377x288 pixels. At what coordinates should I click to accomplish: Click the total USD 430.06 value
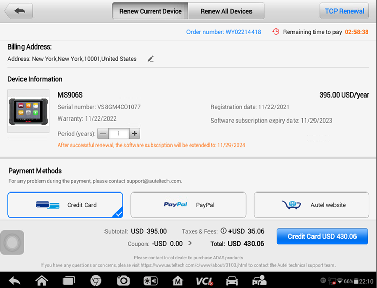[x=246, y=244]
